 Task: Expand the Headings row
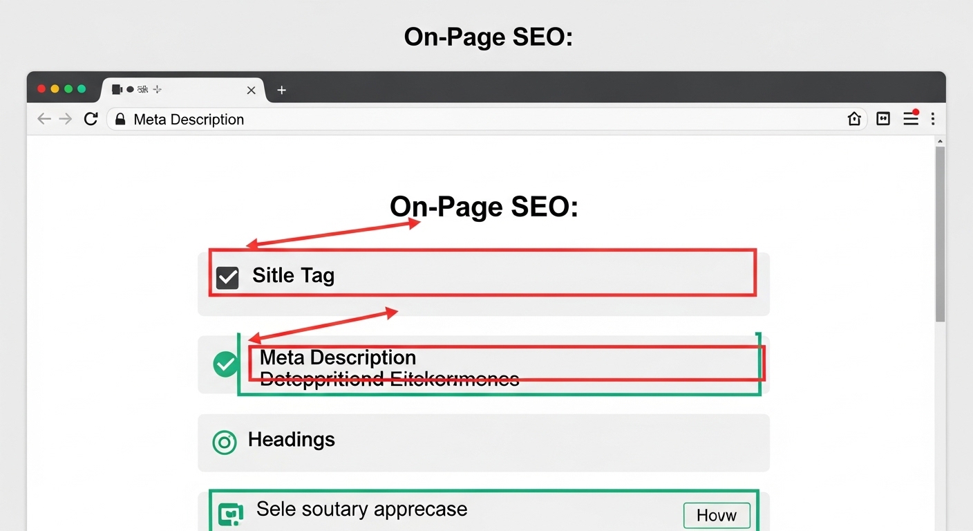[x=484, y=442]
